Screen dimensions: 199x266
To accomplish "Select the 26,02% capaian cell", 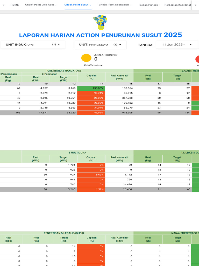I will click(x=91, y=98).
